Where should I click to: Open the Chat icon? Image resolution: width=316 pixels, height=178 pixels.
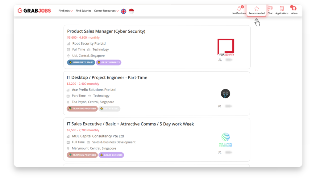click(x=270, y=10)
